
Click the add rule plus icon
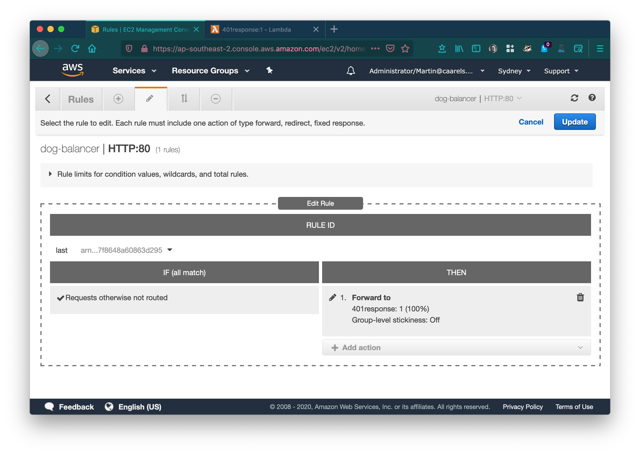118,99
